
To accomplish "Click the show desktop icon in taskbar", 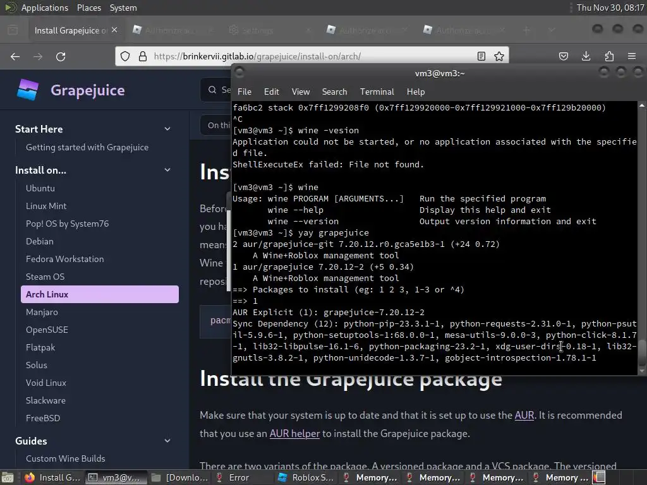I will click(8, 477).
